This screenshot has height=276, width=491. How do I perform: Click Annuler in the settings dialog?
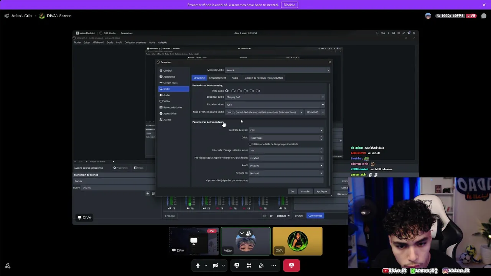coord(305,191)
